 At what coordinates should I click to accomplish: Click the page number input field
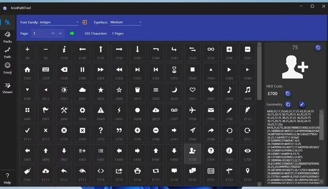click(40, 33)
